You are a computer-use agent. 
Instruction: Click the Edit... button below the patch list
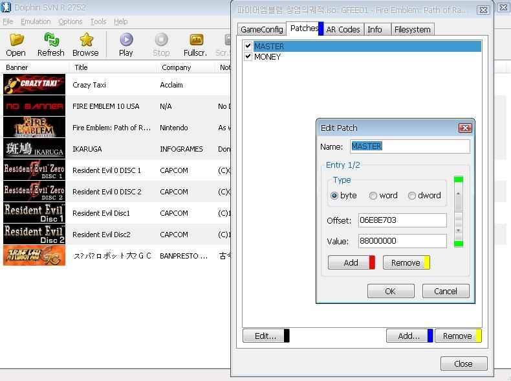pos(266,336)
